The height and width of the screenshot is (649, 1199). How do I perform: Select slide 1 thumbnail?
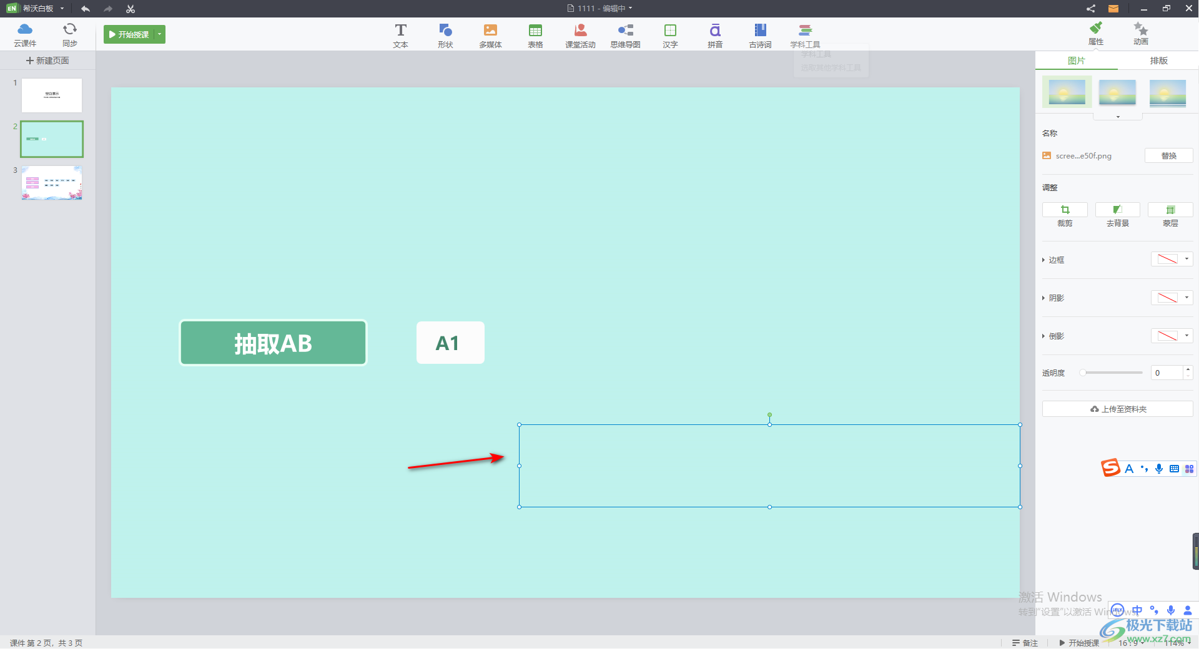(52, 95)
